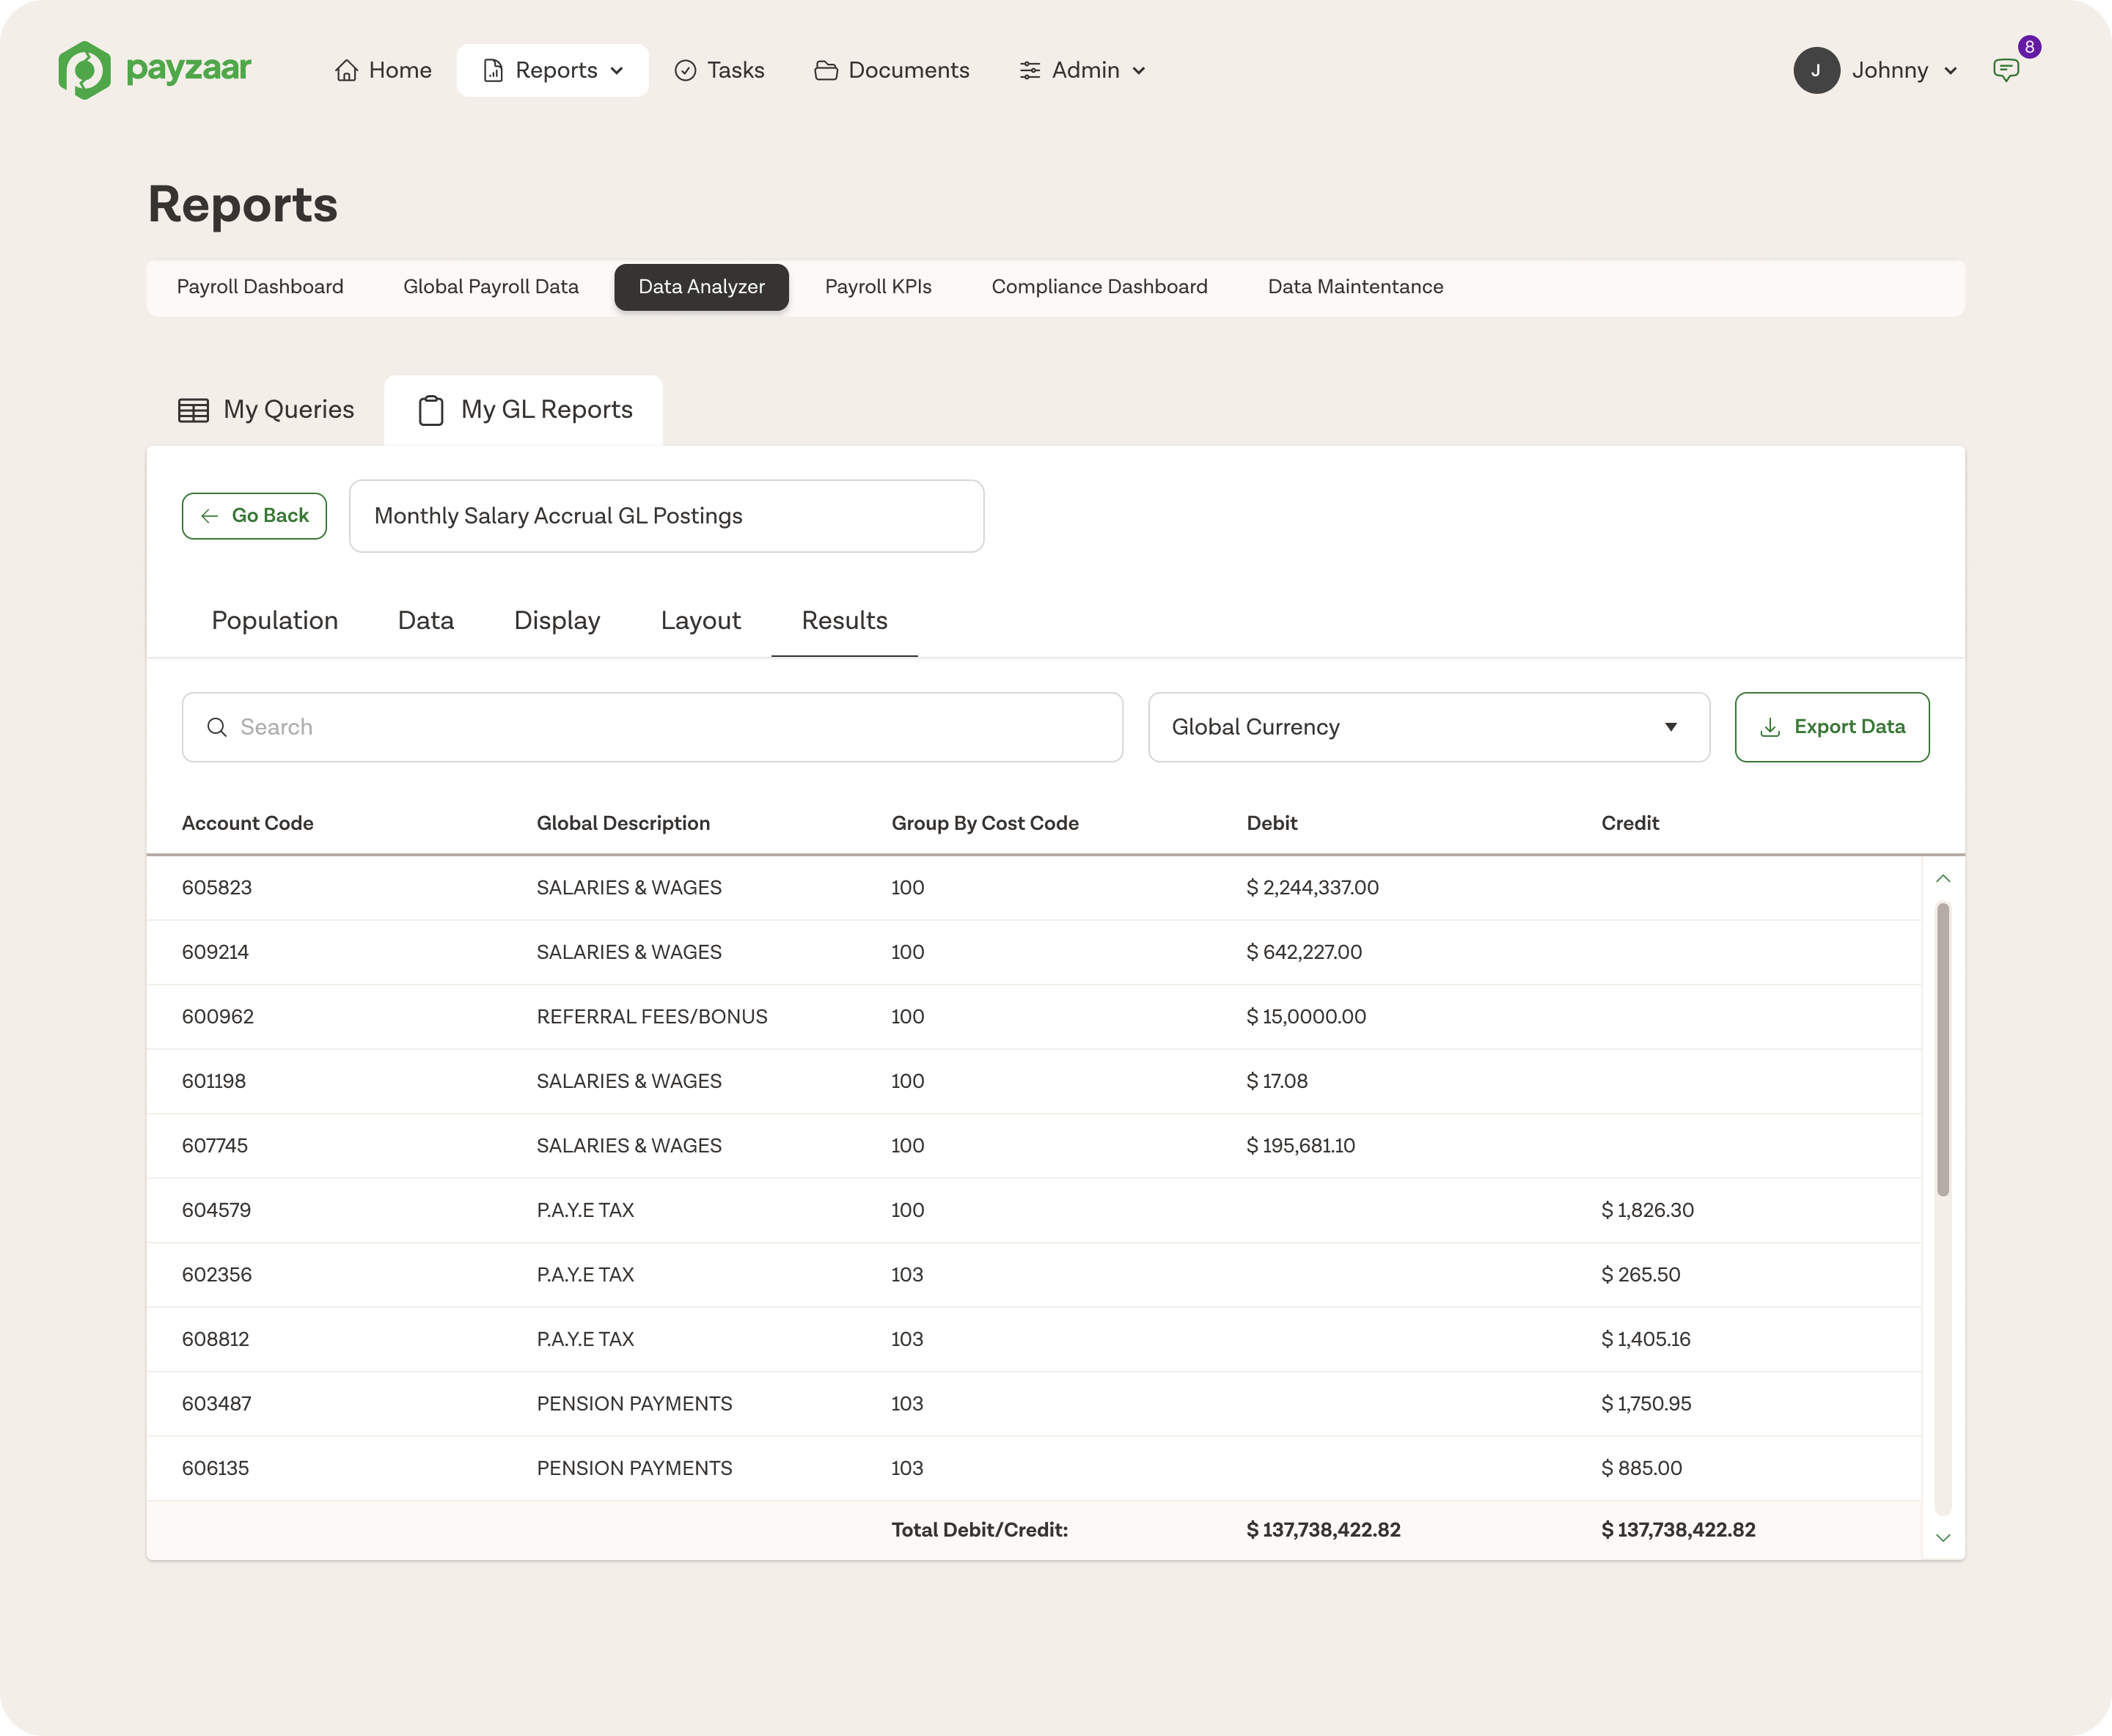Open the Display step tab
Screen dimensions: 2112x1736
[557, 621]
